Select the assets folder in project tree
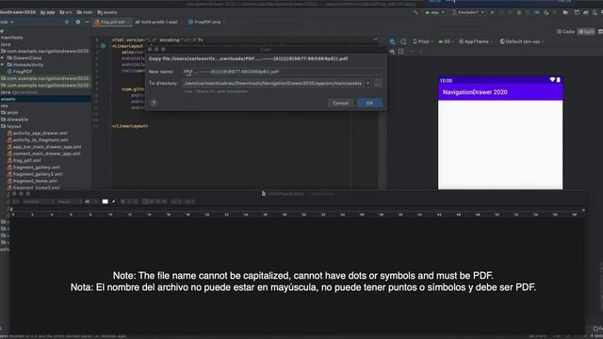 tap(8, 99)
